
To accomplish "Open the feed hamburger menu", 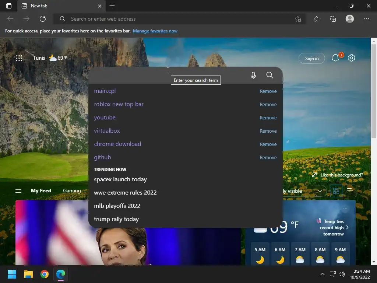I will pyautogui.click(x=18, y=191).
